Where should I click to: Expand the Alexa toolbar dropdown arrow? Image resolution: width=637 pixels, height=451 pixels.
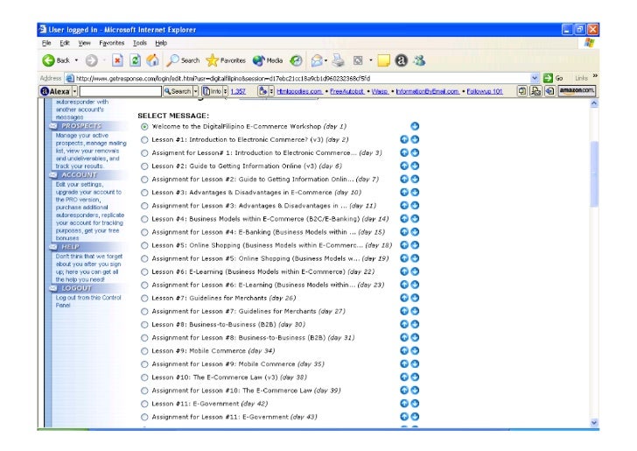(x=75, y=91)
